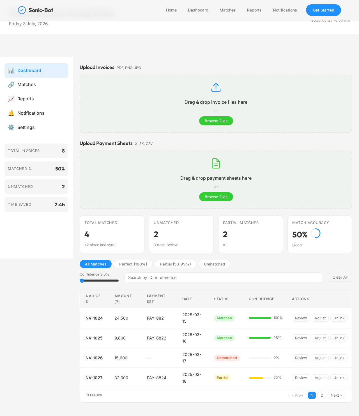Adjust invoice INV-1026 match
The width and height of the screenshot is (359, 416).
click(x=320, y=358)
